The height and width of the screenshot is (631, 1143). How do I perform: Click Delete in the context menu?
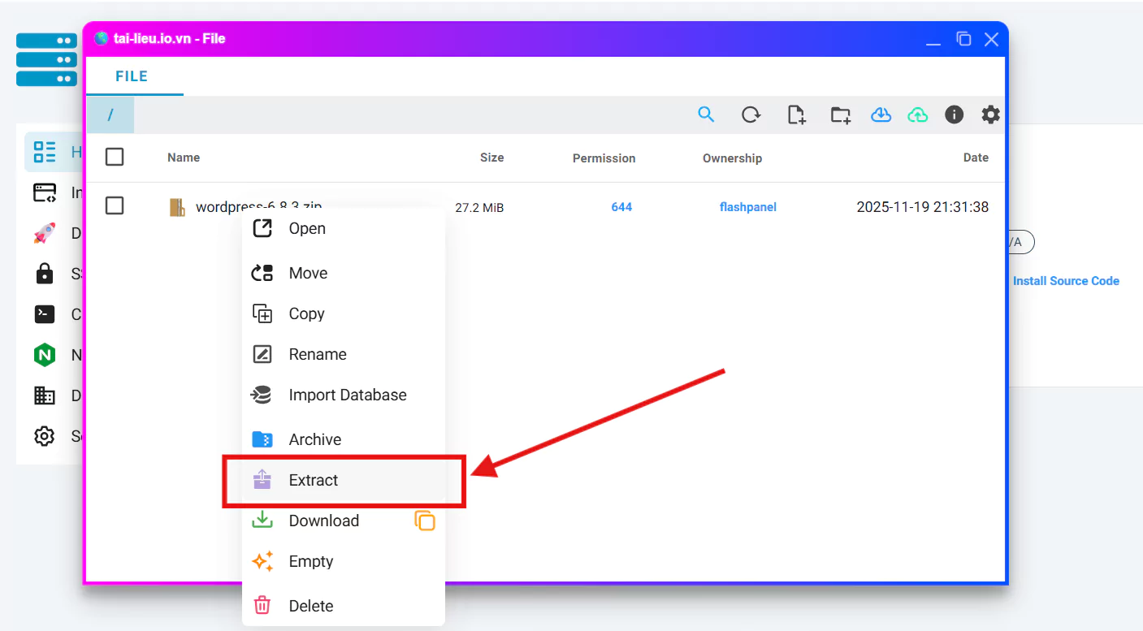pos(310,606)
